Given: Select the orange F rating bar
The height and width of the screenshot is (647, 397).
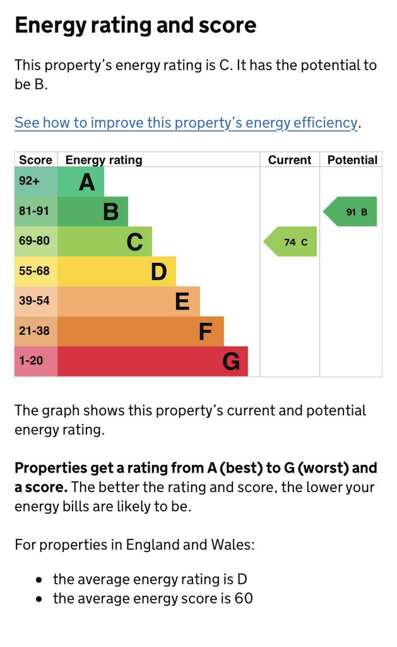Looking at the screenshot, I should 141,331.
